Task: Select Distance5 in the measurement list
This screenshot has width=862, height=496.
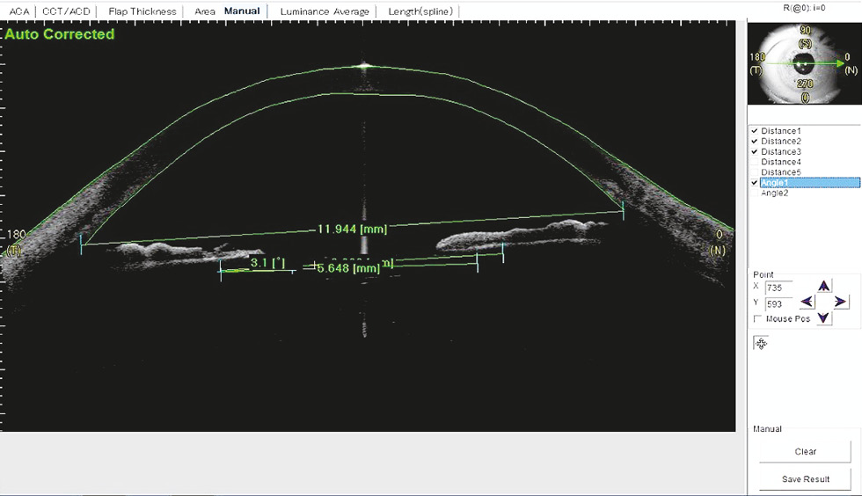Action: pyautogui.click(x=780, y=172)
